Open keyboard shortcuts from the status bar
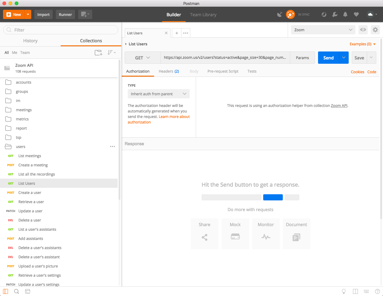Image resolution: width=383 pixels, height=296 pixels. coord(366,291)
